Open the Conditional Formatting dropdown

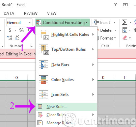click(62, 22)
